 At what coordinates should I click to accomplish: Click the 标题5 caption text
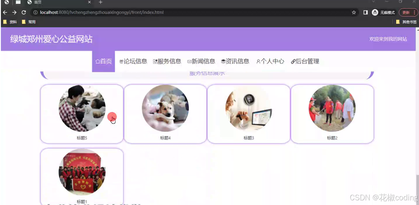pos(82,138)
